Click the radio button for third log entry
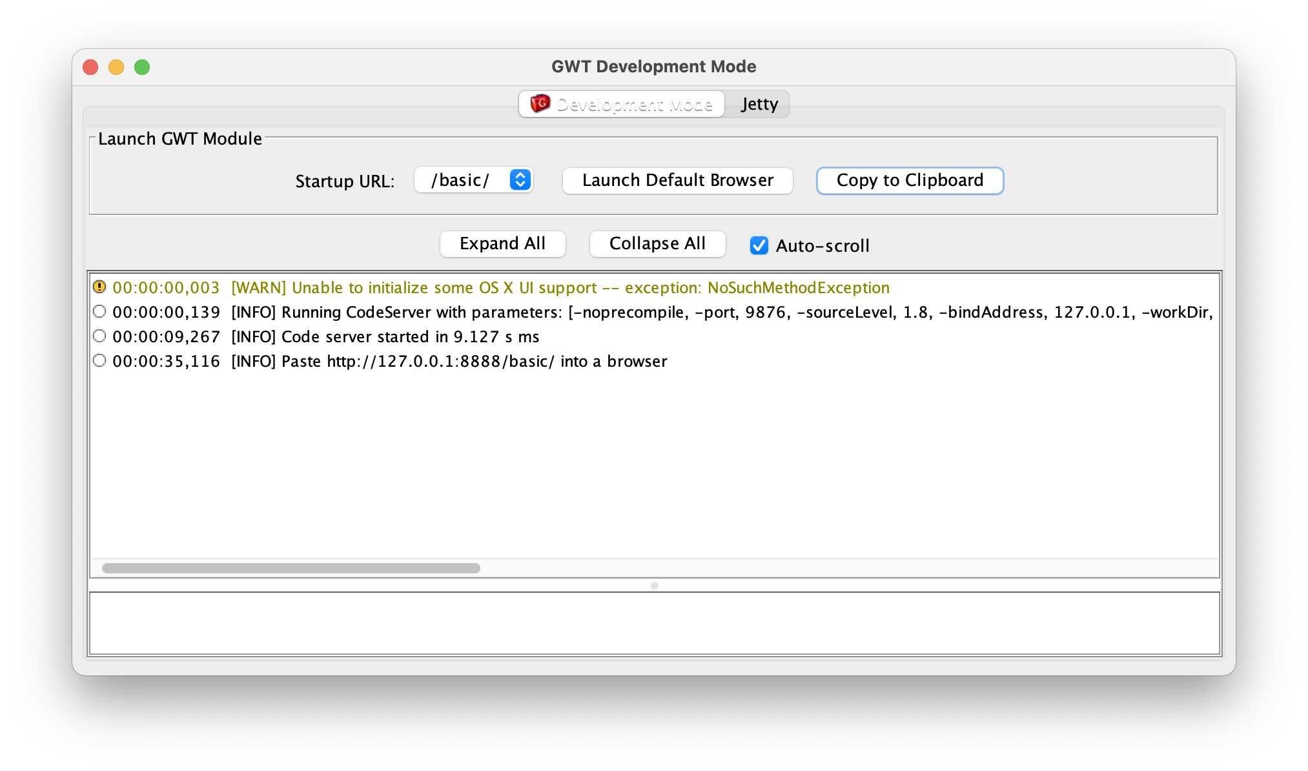The width and height of the screenshot is (1308, 771). [100, 336]
